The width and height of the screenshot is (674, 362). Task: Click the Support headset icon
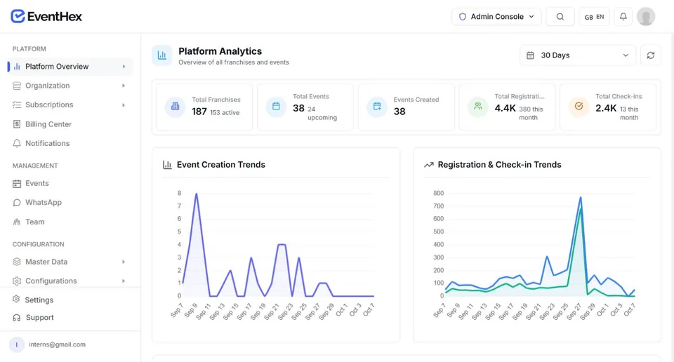point(17,318)
